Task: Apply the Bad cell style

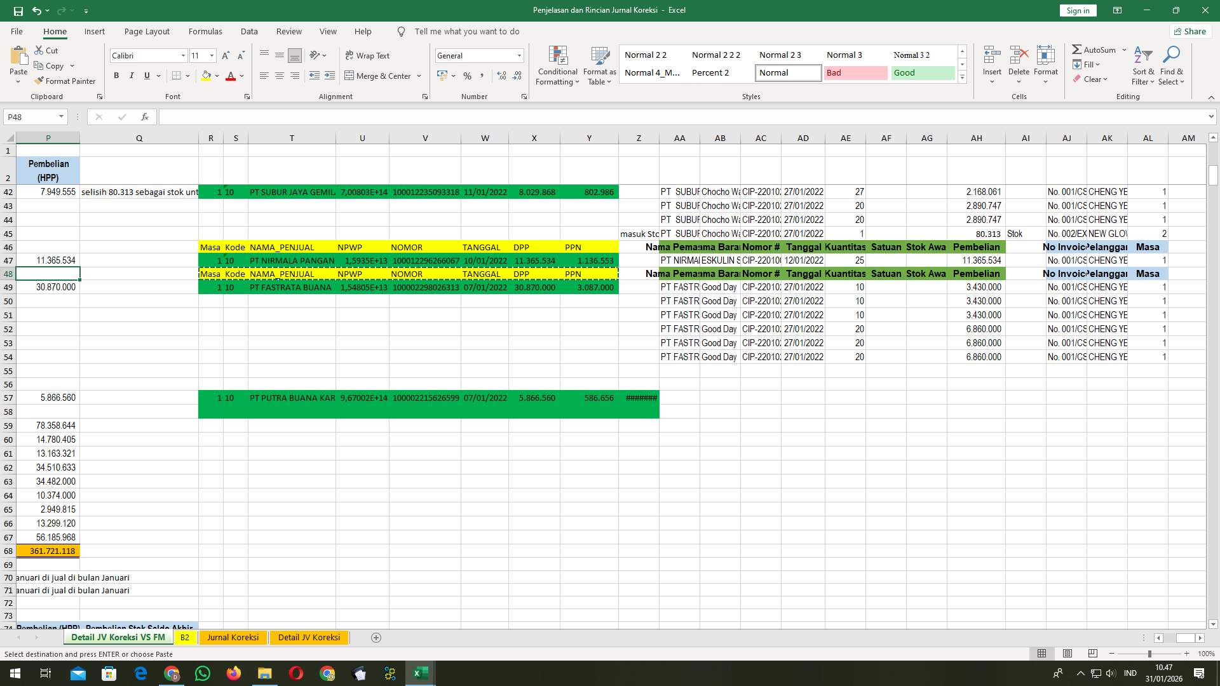Action: (855, 72)
